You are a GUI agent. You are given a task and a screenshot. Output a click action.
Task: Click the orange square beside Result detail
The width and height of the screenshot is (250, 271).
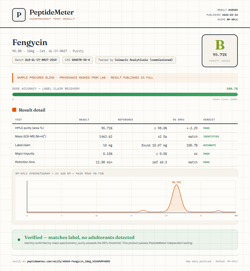point(14,110)
